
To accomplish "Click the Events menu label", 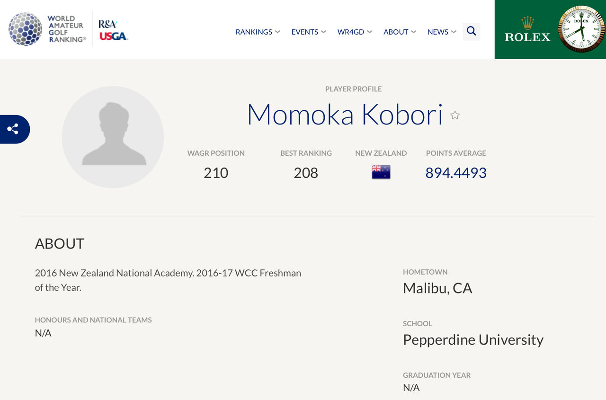I will tap(305, 32).
